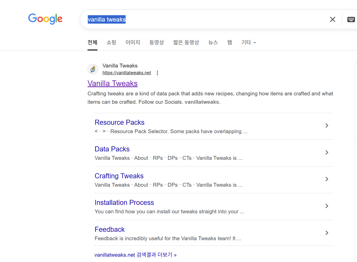The width and height of the screenshot is (357, 262).
Task: Open the Feedback sitelink
Action: (110, 229)
